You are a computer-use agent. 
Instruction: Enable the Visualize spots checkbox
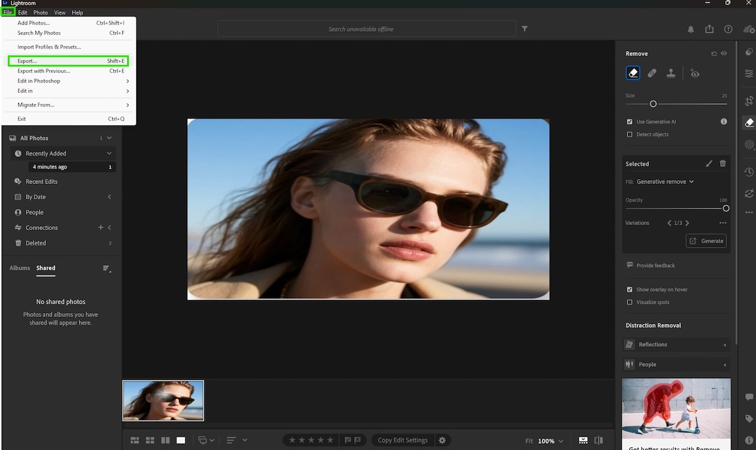(629, 302)
